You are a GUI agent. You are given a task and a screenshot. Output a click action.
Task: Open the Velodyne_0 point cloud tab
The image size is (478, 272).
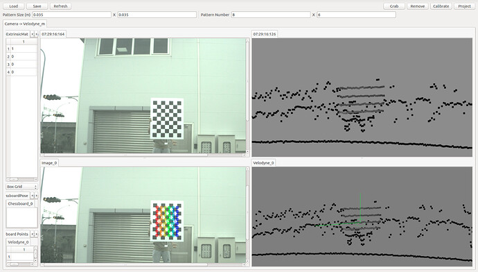[x=263, y=163]
